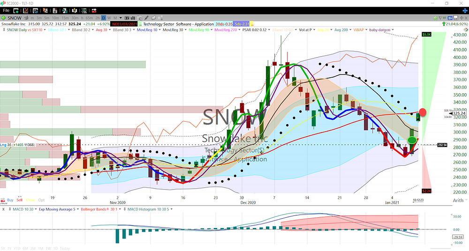
Task: Select the 1M time range
Action: click(41, 248)
